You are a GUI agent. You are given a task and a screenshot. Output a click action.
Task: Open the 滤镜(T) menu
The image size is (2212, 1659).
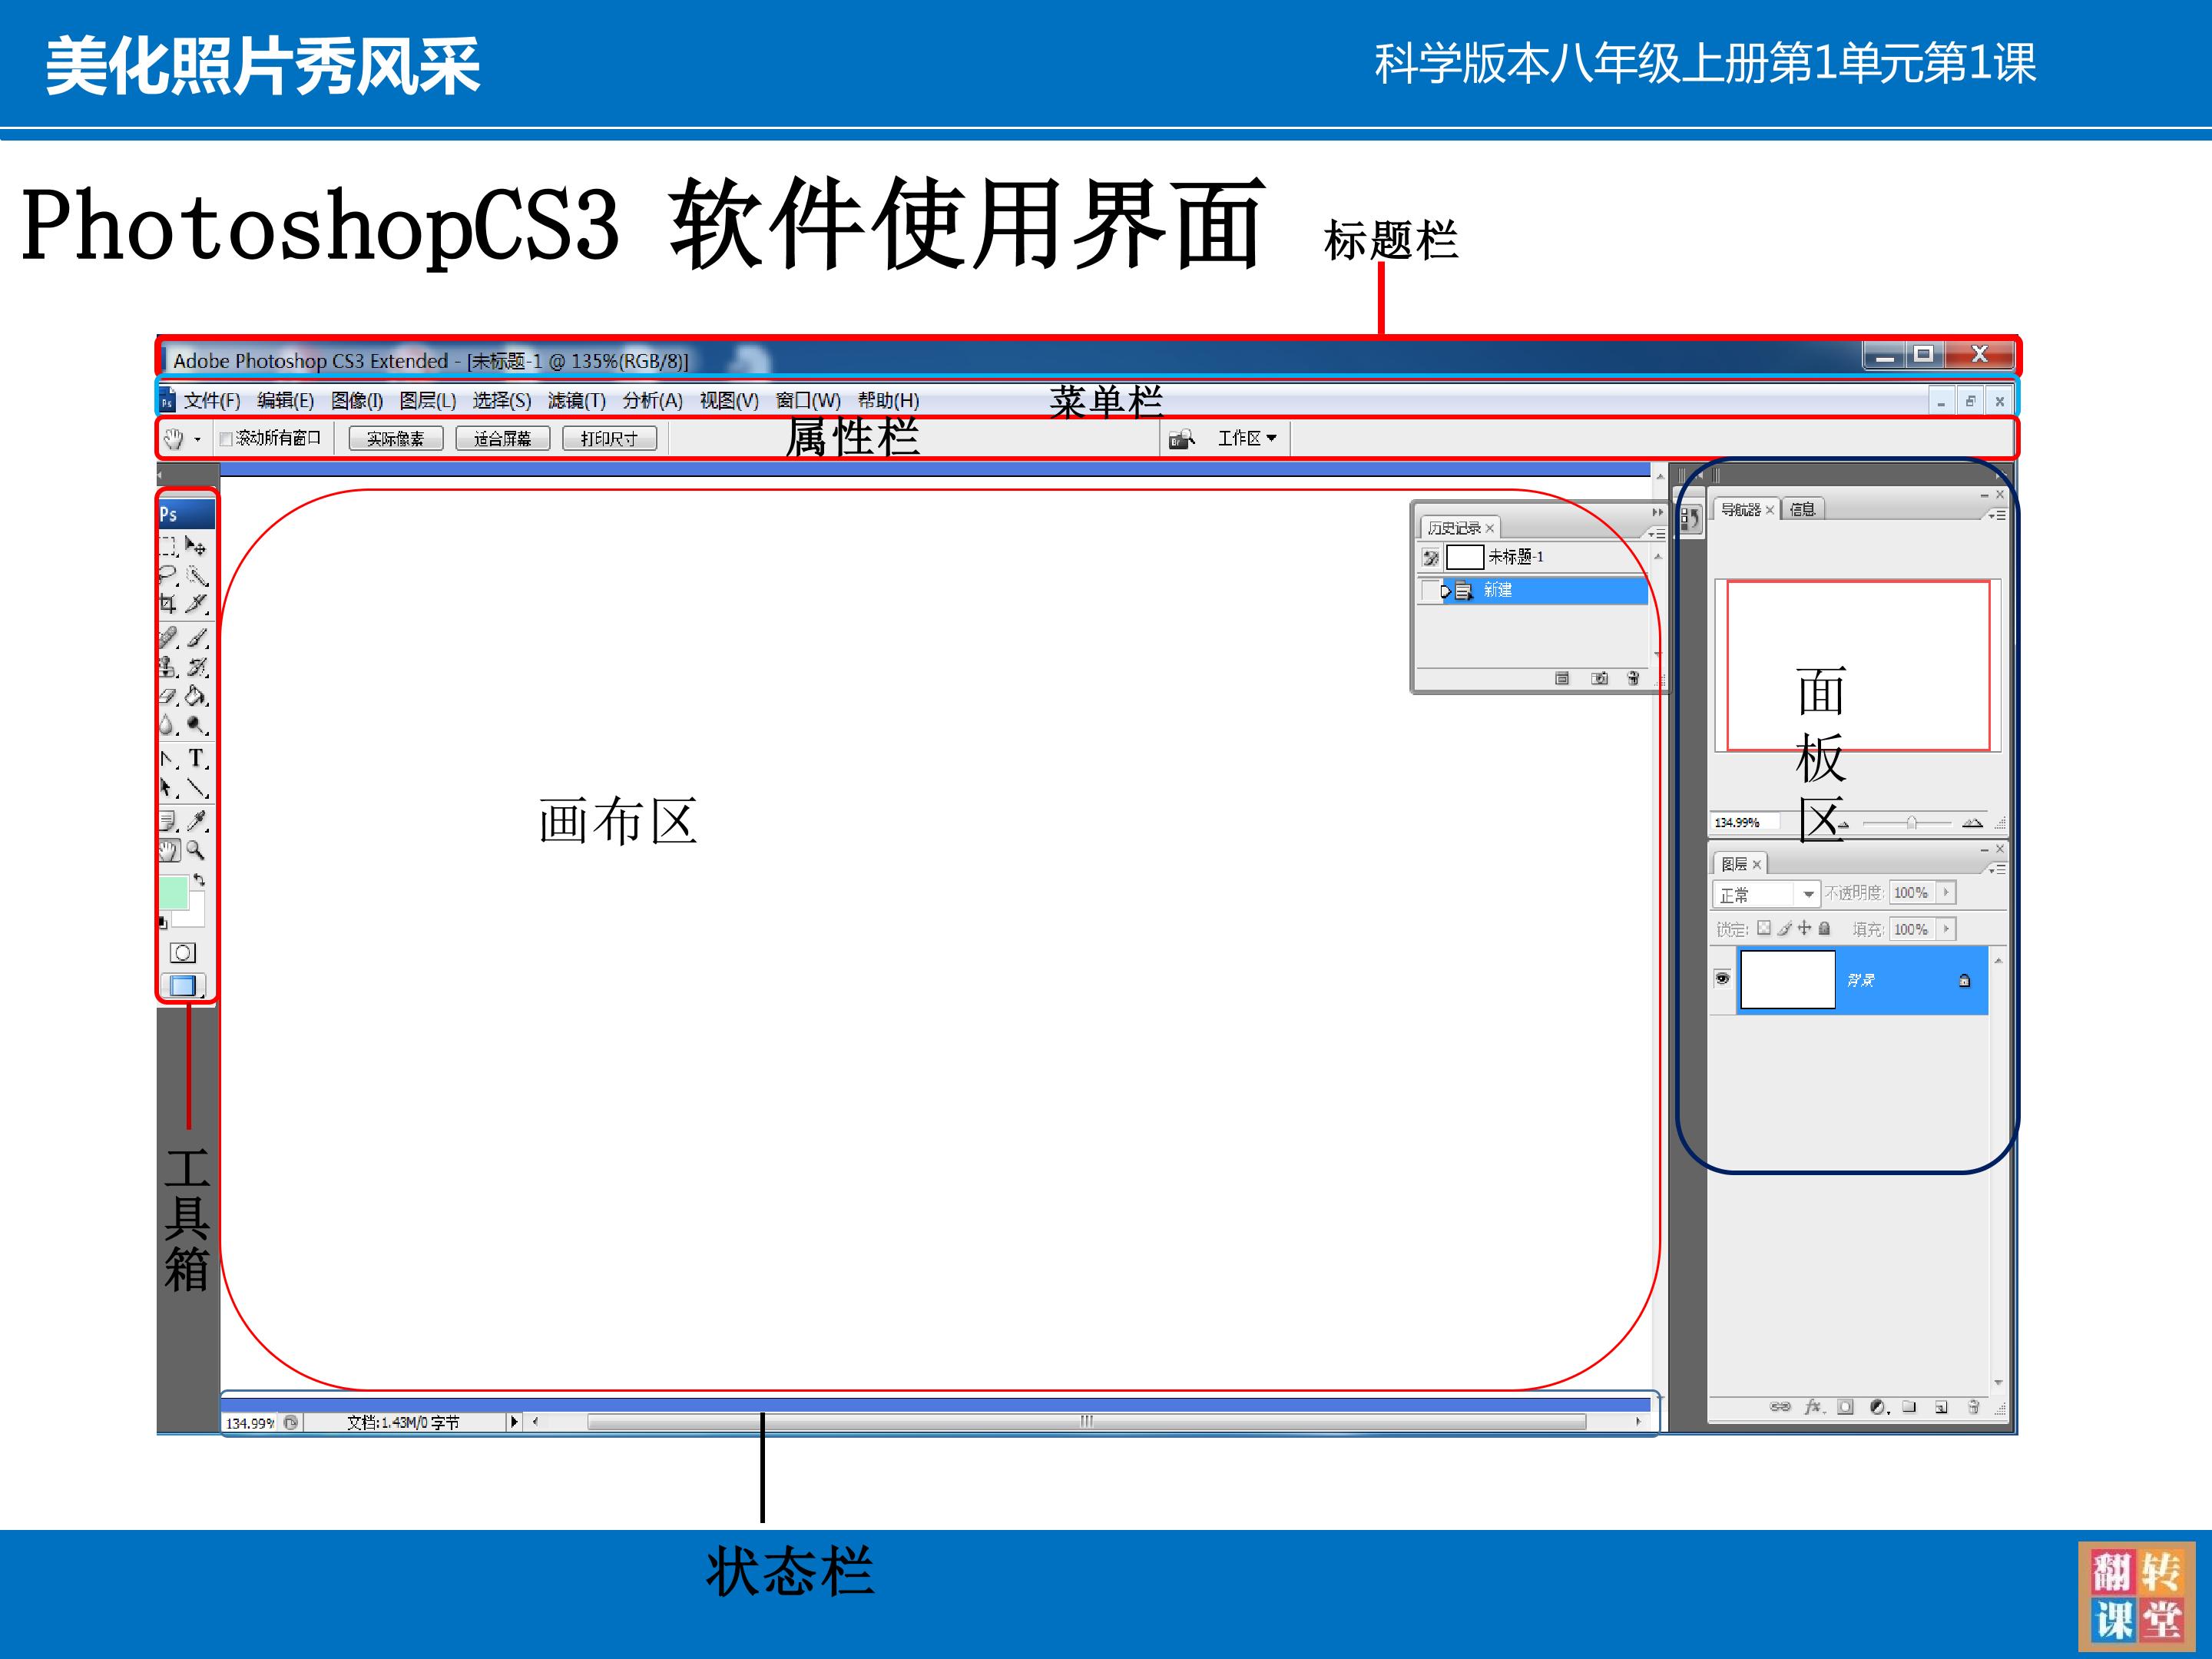point(576,400)
